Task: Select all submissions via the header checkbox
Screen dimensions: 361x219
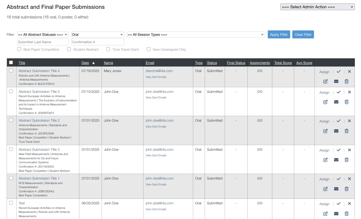Action: [x=11, y=62]
